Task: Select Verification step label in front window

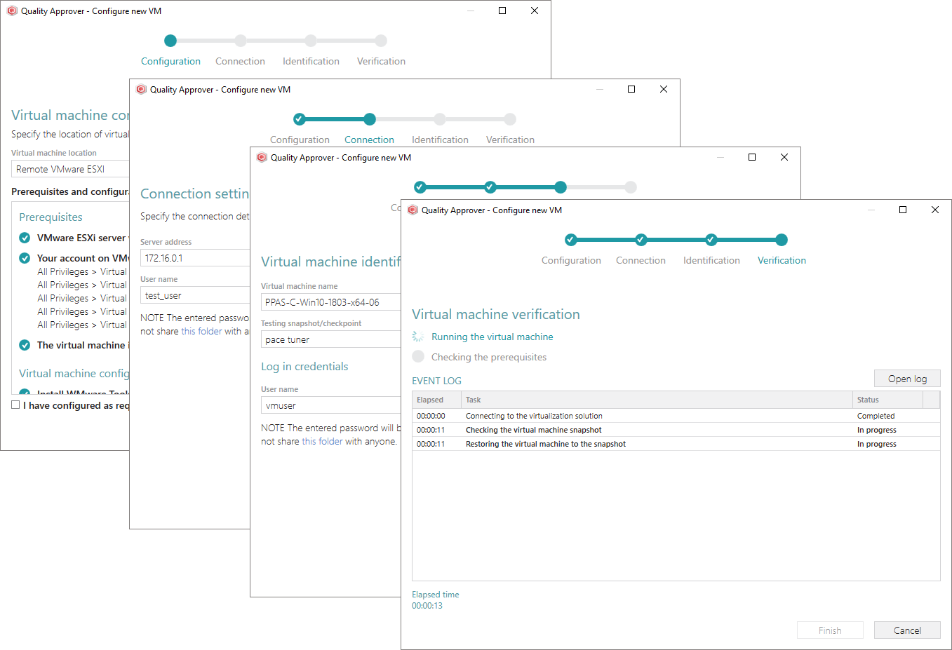Action: point(782,260)
